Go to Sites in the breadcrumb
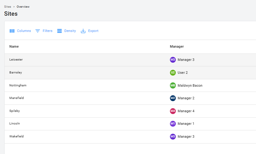This screenshot has height=154, width=256. point(7,6)
